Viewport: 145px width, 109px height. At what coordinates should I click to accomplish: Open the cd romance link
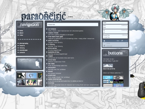click(x=52, y=29)
